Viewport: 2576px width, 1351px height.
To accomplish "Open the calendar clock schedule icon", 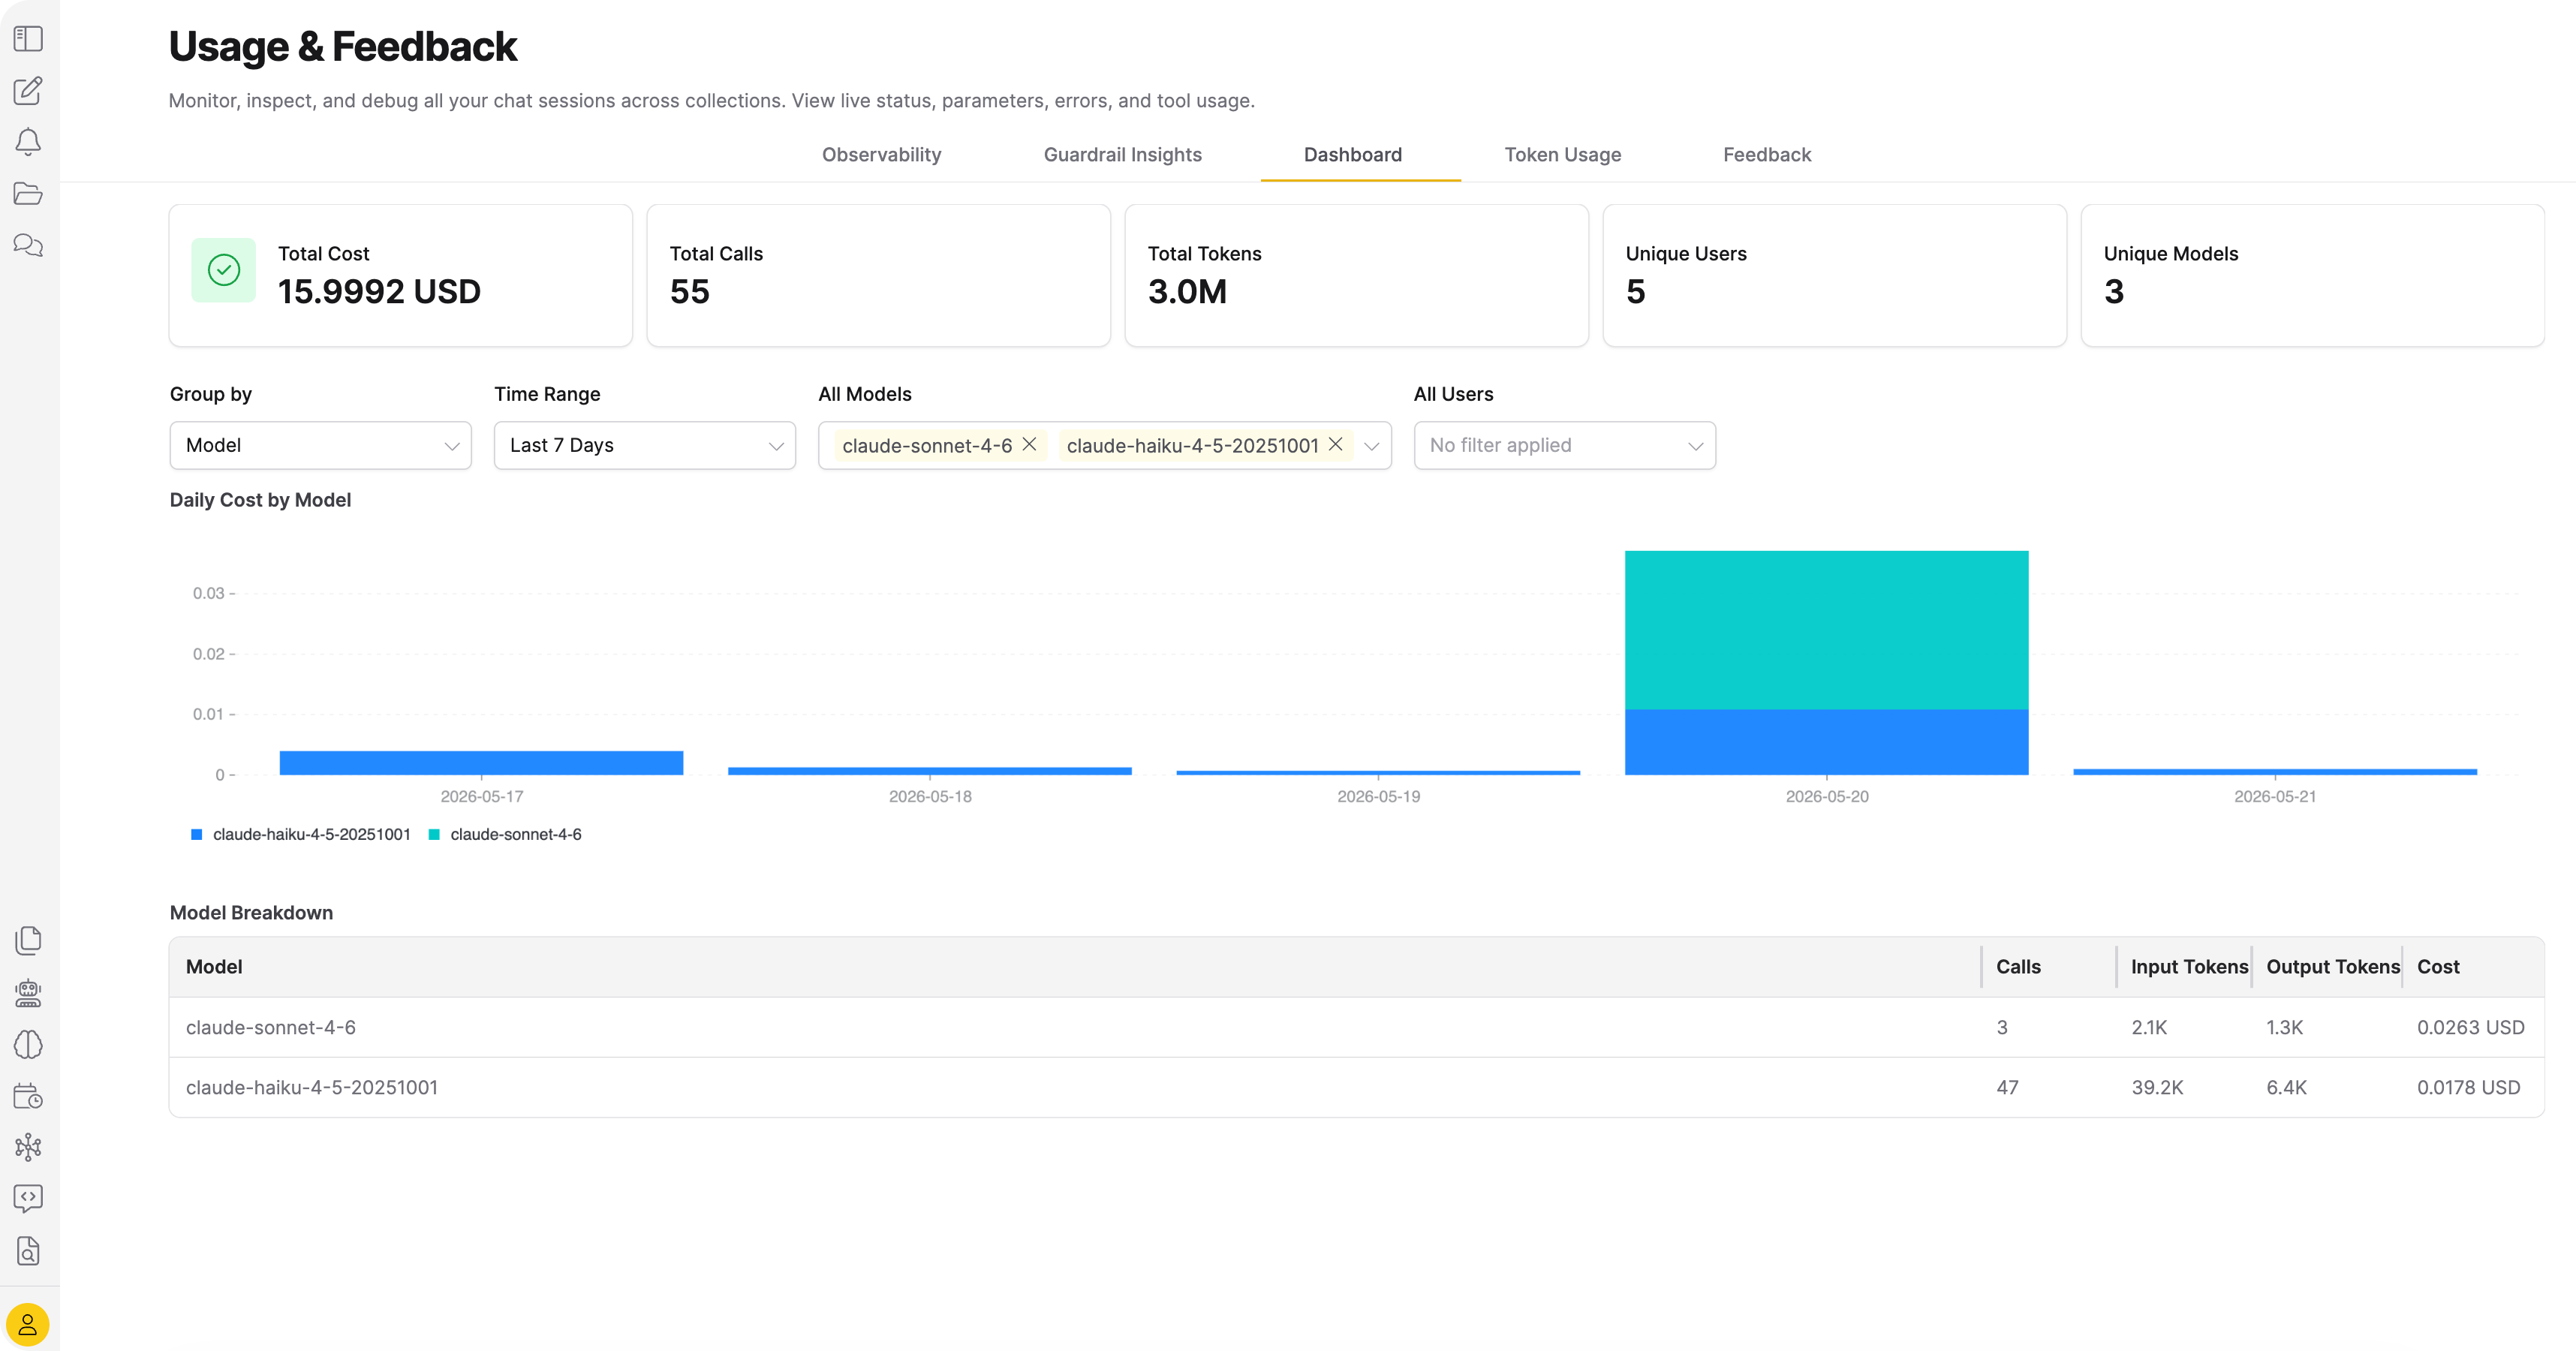I will click(x=28, y=1096).
